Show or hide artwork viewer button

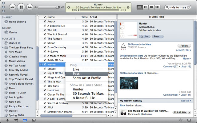pyautogui.click(x=34, y=120)
